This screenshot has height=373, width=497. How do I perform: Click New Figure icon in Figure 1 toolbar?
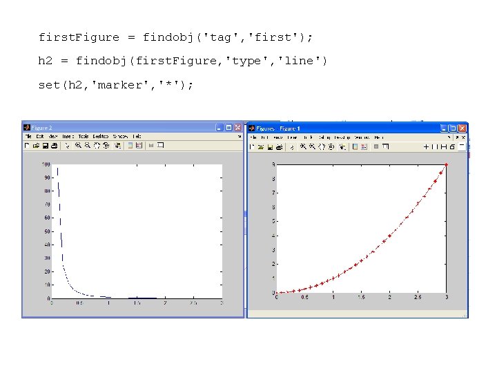252,147
